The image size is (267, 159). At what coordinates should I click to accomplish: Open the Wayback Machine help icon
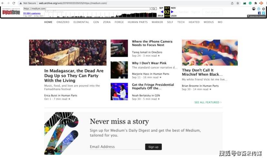259,9
